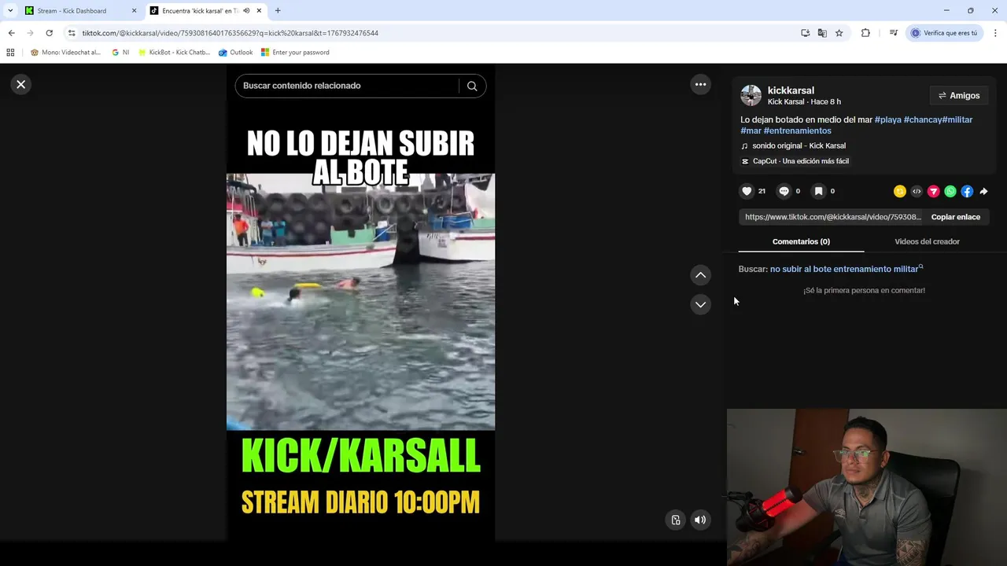The width and height of the screenshot is (1007, 566).
Task: Open the 'NI' Google bookmark
Action: point(120,53)
